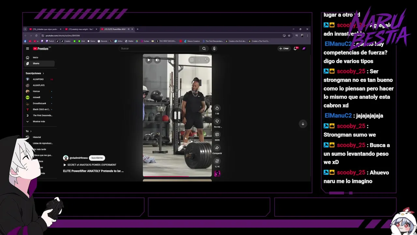This screenshot has height=235, width=417.
Task: Toggle captions on the short
Action: coord(192,60)
